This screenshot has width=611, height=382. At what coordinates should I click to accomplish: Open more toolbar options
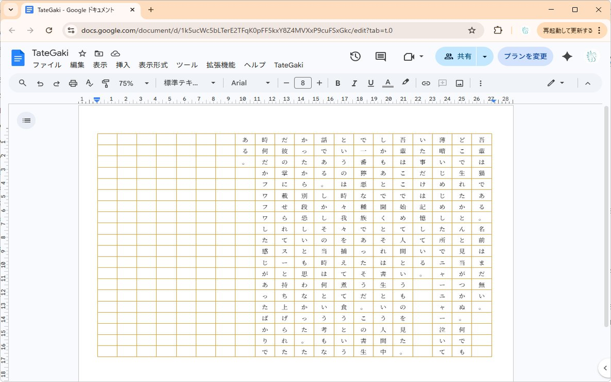pyautogui.click(x=480, y=83)
